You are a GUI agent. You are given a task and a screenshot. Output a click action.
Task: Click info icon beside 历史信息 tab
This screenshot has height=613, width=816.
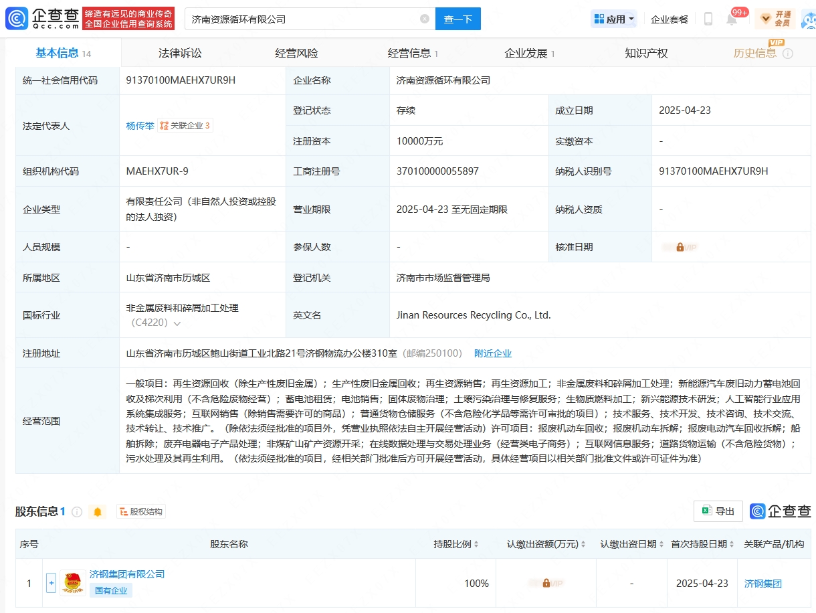point(787,54)
